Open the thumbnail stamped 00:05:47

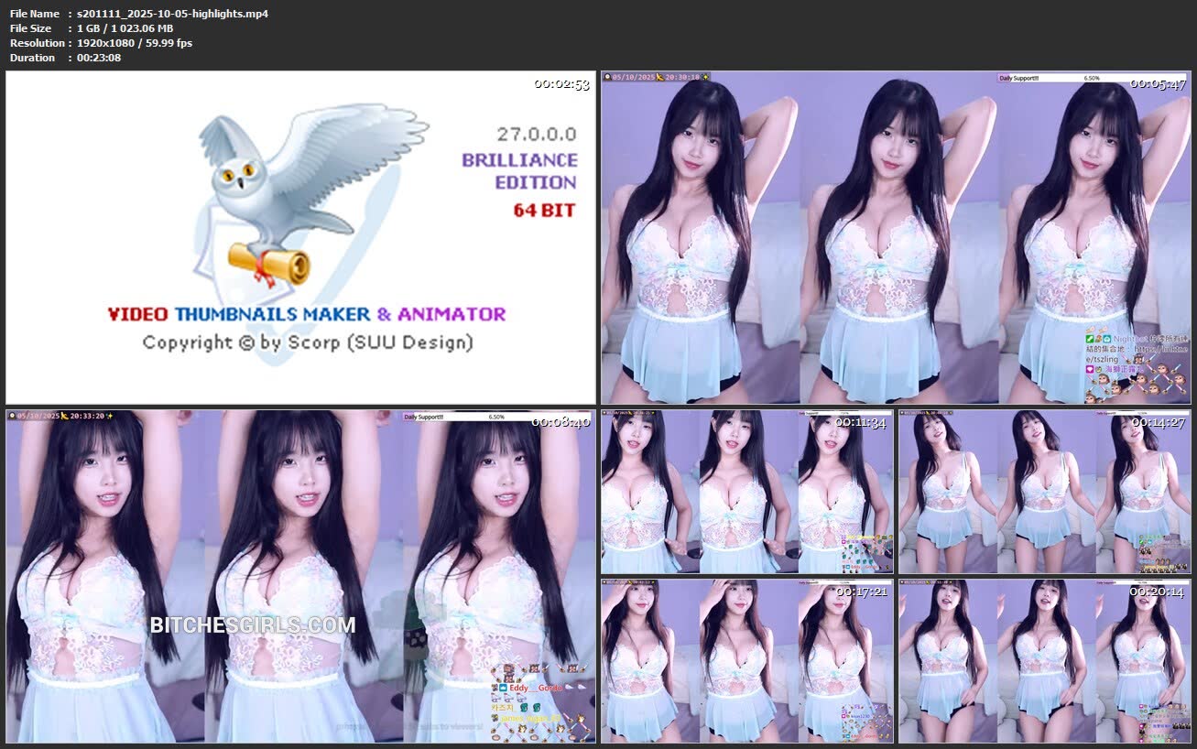coord(896,238)
